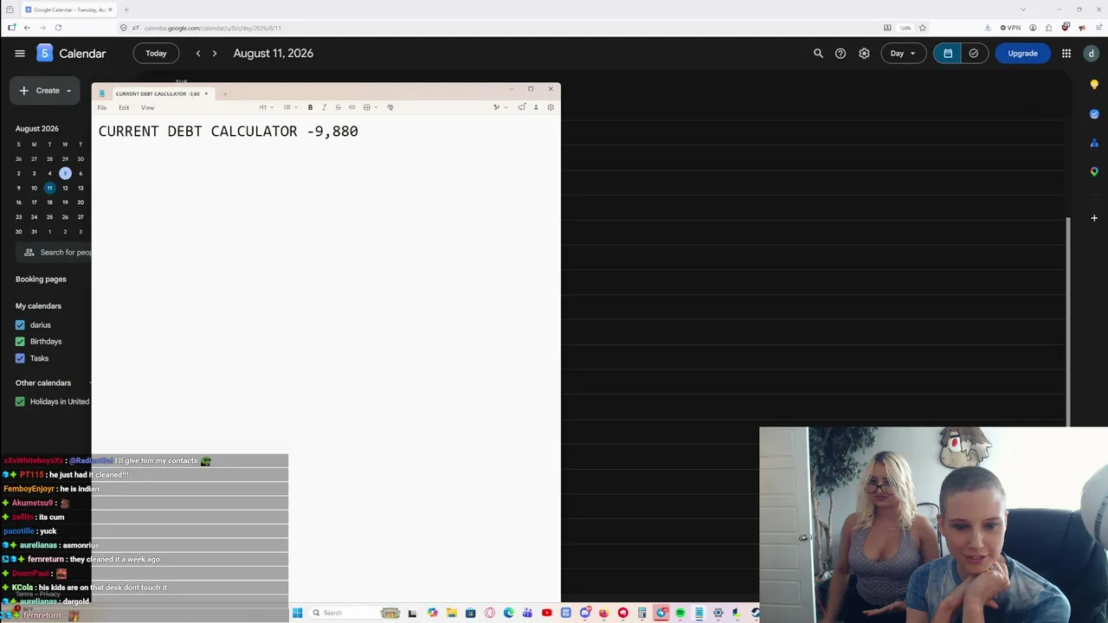The height and width of the screenshot is (623, 1108).
Task: Open the Day view dropdown
Action: tap(903, 54)
